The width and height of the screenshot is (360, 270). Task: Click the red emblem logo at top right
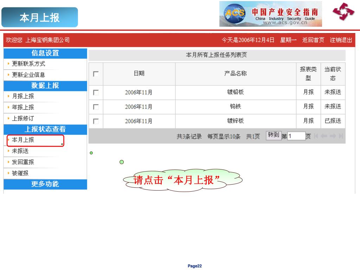coord(343,11)
